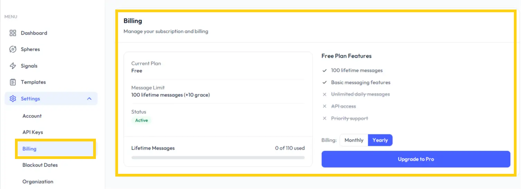Click the Active status badge
The height and width of the screenshot is (189, 521).
(x=141, y=121)
